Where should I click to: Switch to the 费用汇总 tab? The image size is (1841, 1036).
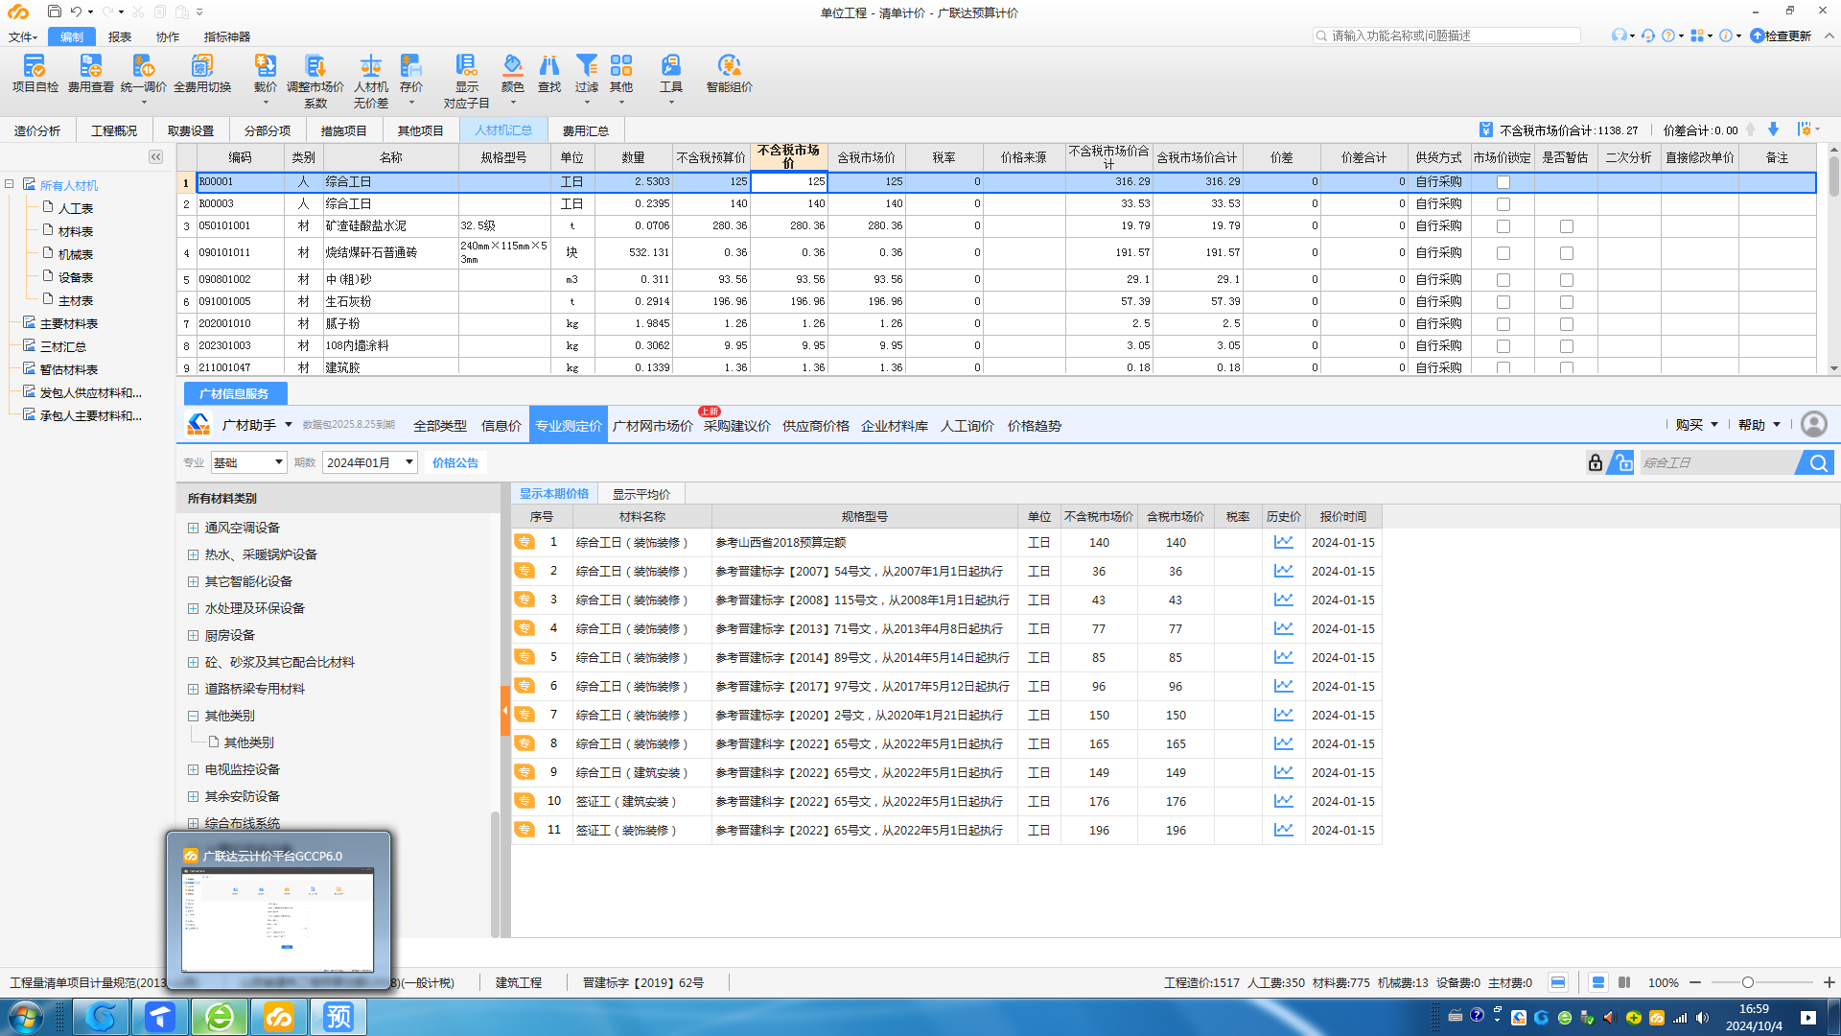pyautogui.click(x=585, y=130)
